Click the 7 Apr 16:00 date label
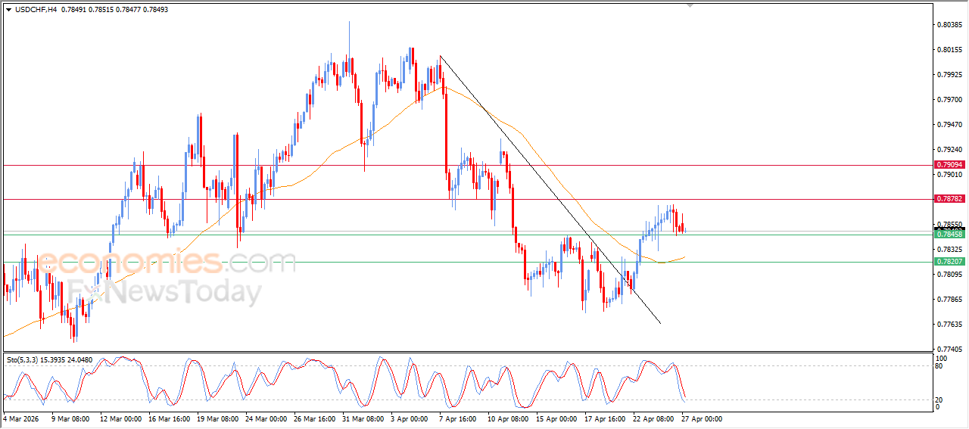The image size is (969, 429). pos(456,418)
